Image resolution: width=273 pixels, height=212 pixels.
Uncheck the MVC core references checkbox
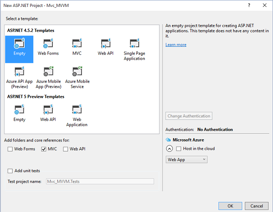click(43, 149)
